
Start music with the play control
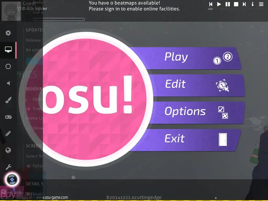click(x=219, y=4)
